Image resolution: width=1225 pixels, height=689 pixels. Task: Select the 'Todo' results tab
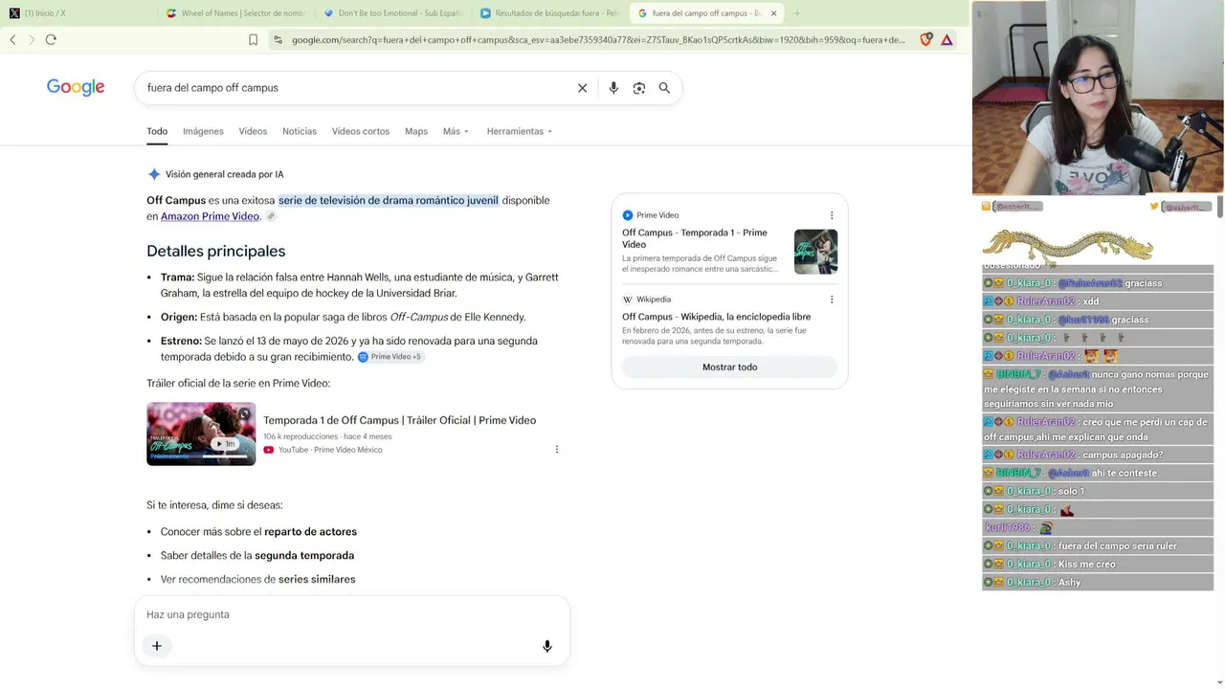coord(157,131)
